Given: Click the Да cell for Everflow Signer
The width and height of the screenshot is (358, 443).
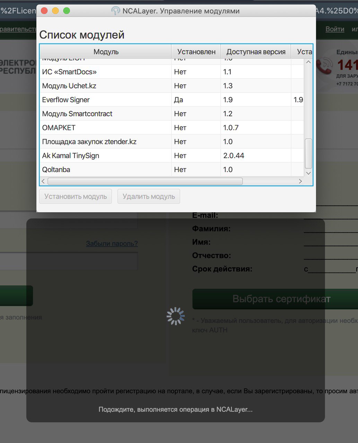Looking at the screenshot, I should point(196,100).
